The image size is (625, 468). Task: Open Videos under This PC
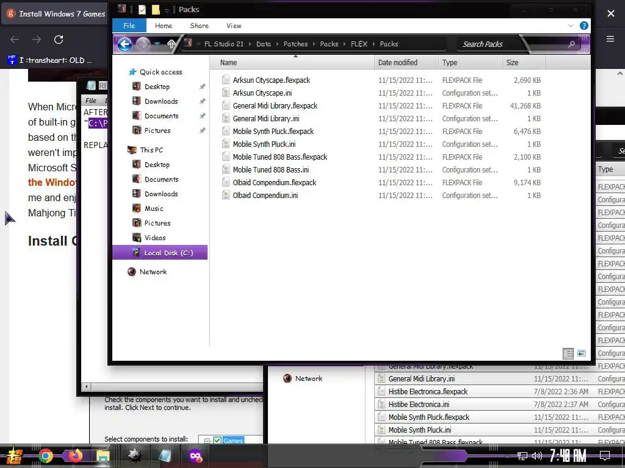coord(154,238)
